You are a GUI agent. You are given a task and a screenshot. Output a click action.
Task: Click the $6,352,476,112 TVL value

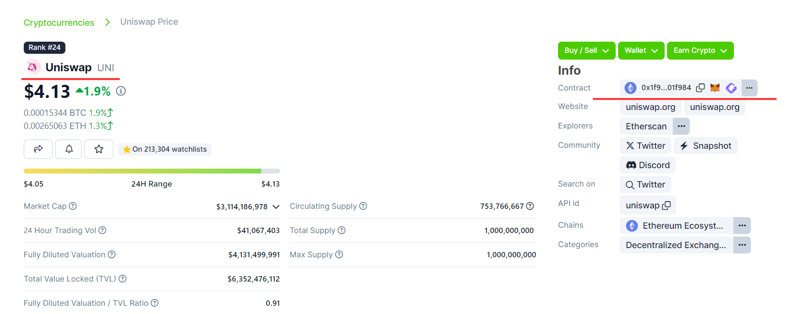tap(254, 279)
